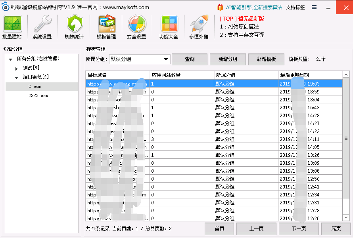Image resolution: width=353 pixels, height=238 pixels.
Task: Select the row updated at 16:43
Action: 214,108
